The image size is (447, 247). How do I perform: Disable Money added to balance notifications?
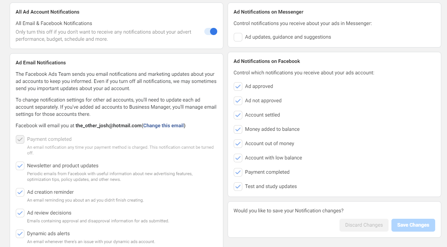click(238, 129)
